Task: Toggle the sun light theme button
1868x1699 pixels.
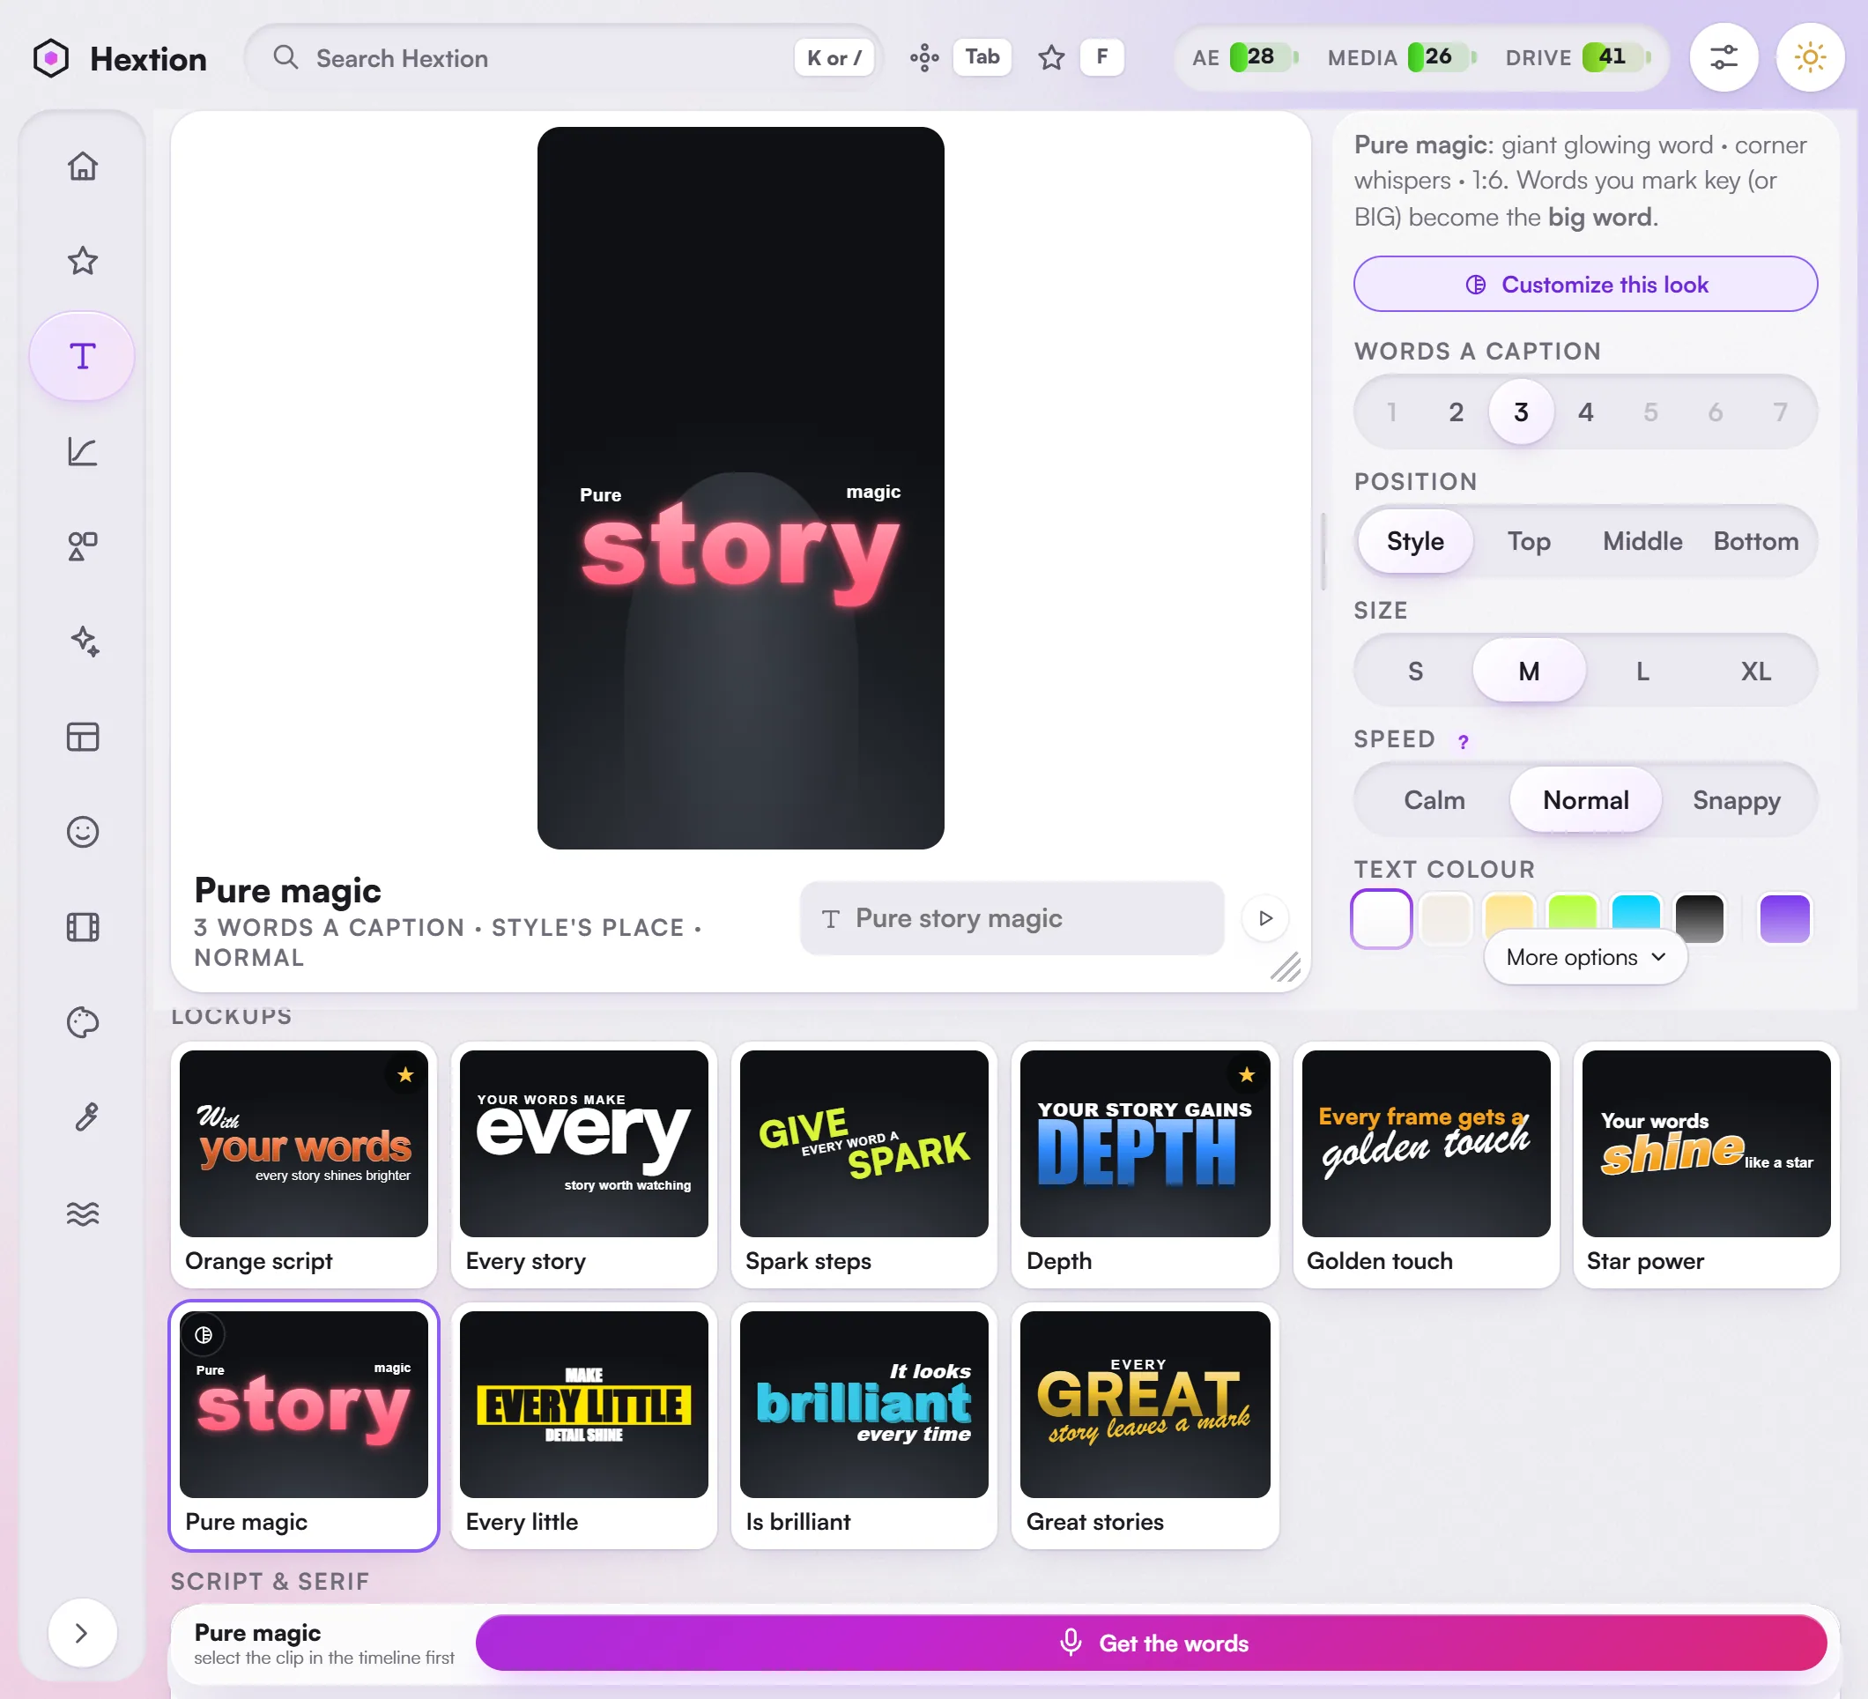Action: 1809,57
